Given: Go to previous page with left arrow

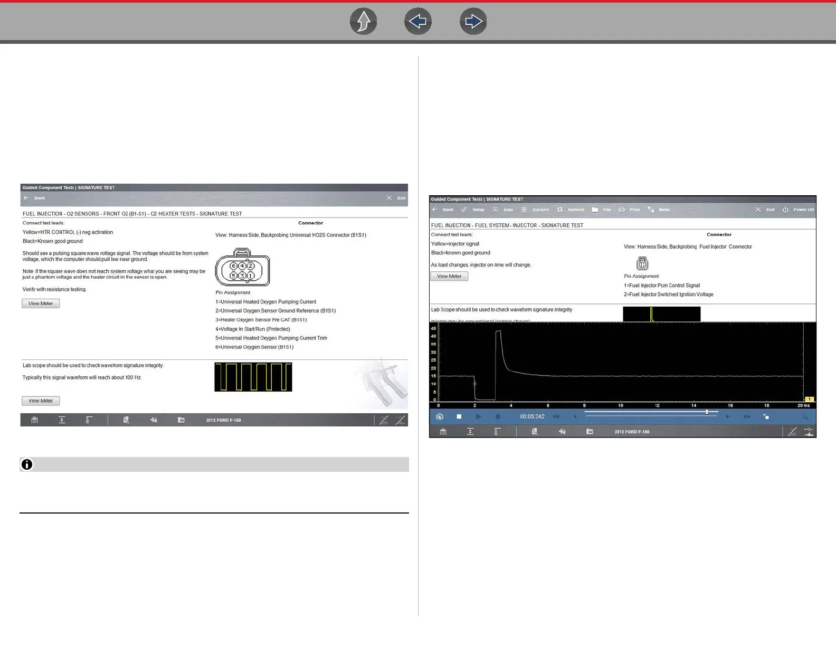Looking at the screenshot, I should [418, 22].
